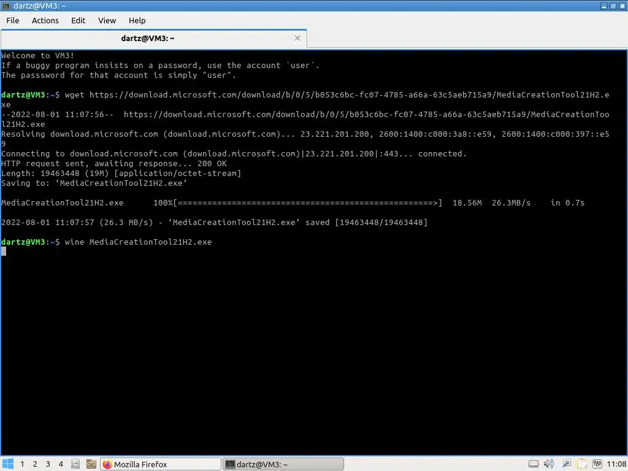This screenshot has height=471, width=628.
Task: Click the 11:08 clock
Action: click(x=616, y=464)
